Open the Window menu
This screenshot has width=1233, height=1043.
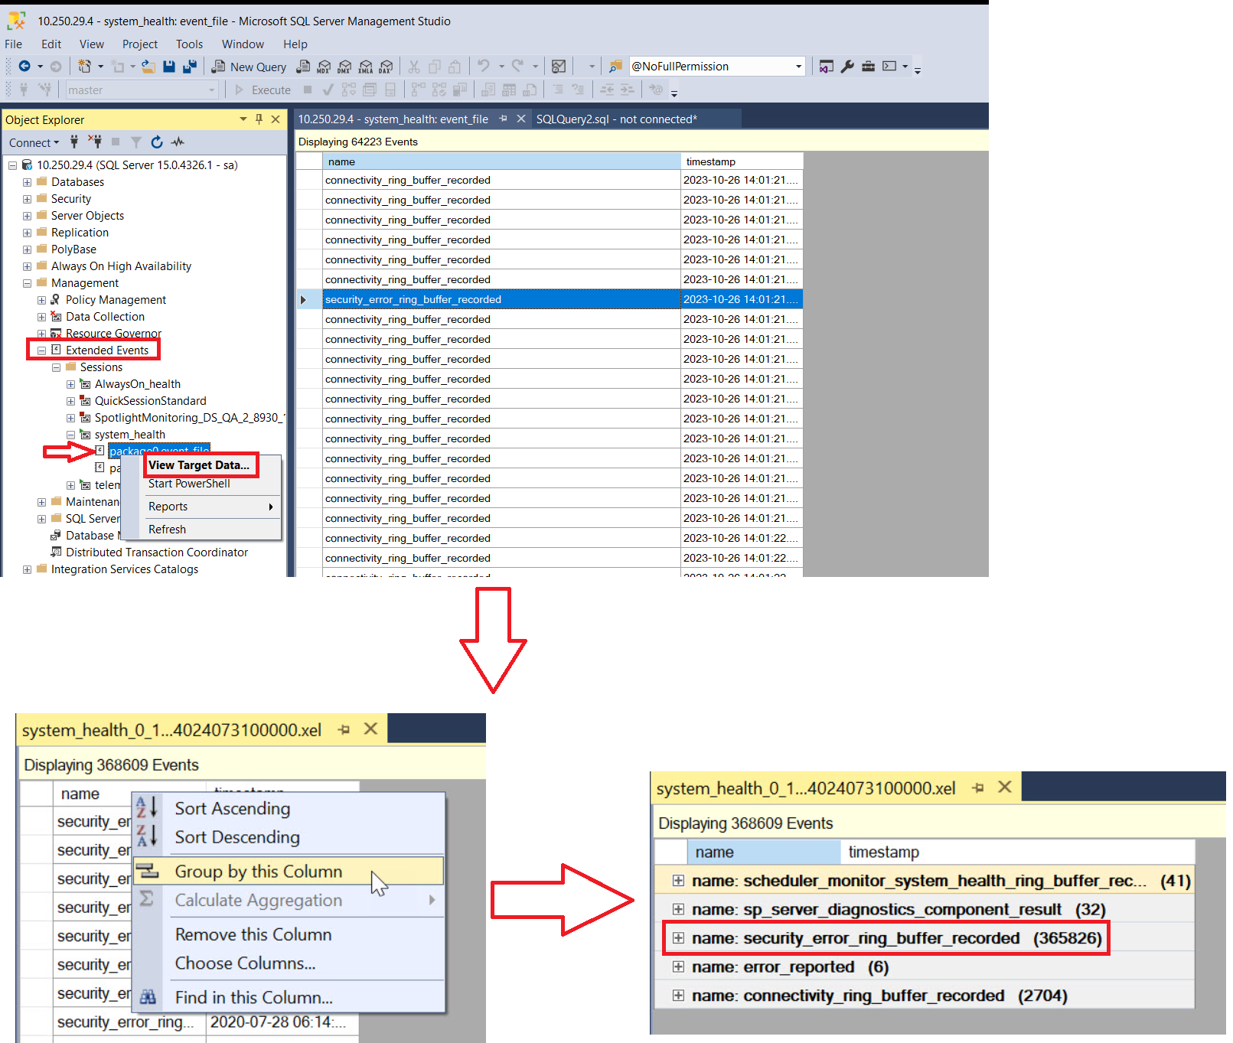click(x=243, y=44)
